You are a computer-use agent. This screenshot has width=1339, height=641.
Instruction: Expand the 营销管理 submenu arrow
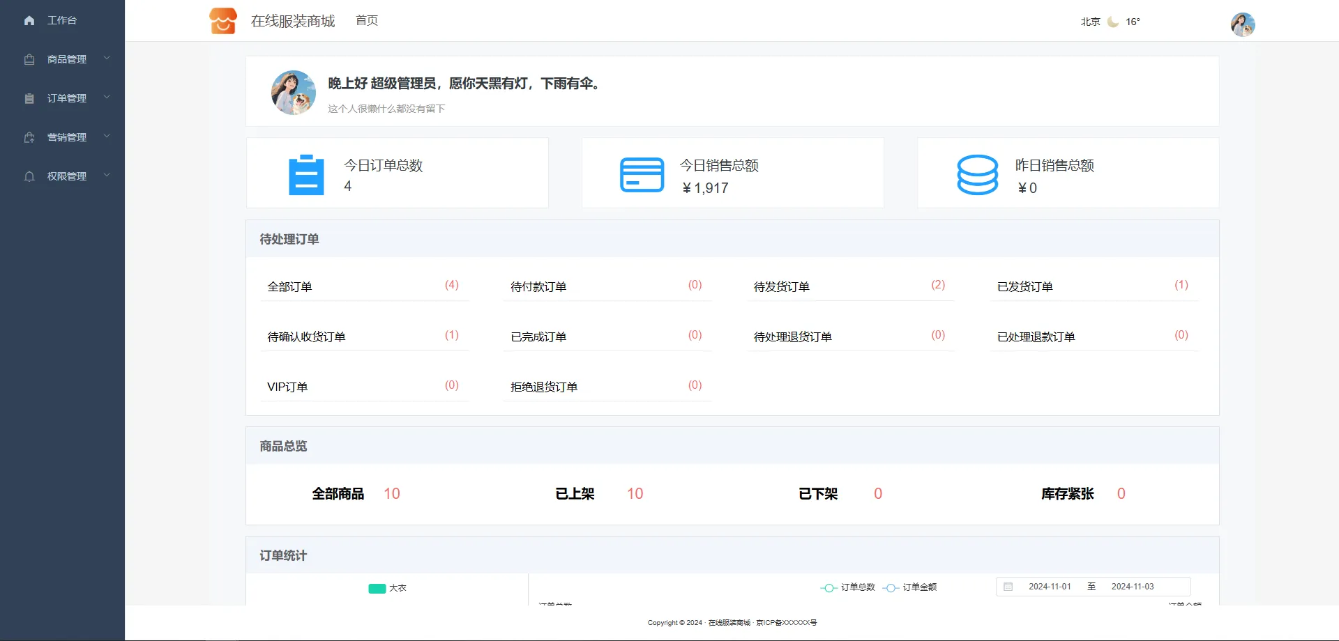[107, 137]
